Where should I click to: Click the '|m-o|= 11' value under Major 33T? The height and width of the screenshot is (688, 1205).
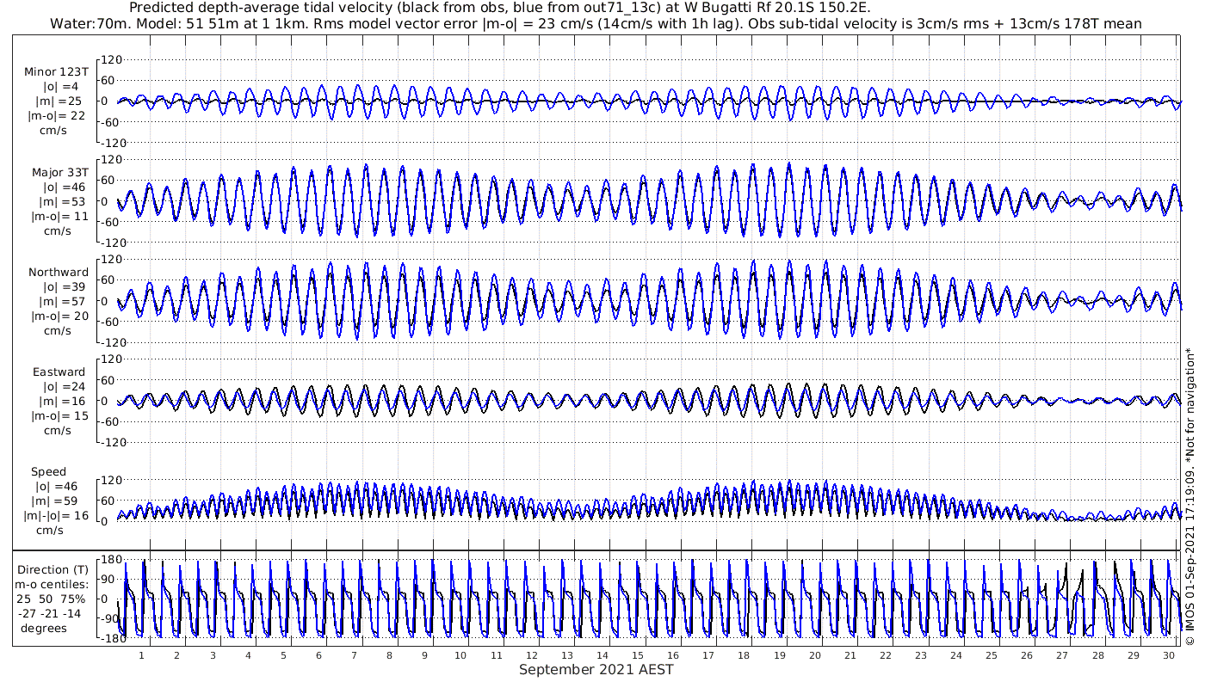click(x=59, y=217)
